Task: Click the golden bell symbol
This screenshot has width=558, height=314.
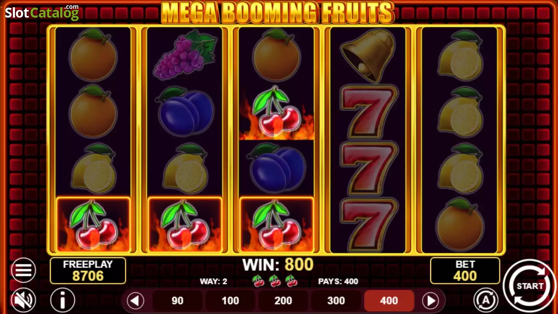Action: (368, 55)
